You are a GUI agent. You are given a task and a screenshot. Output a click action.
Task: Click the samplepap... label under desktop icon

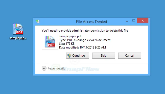(x=18, y=38)
